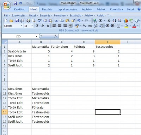This screenshot has height=135, width=141.
Task: Click the Open folder icon
Action: coord(11,20)
